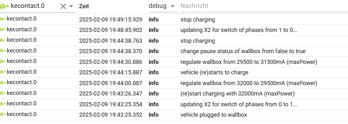This screenshot has width=348, height=124.
Task: Open the source filter dropdown arrow
Action: (71, 6)
